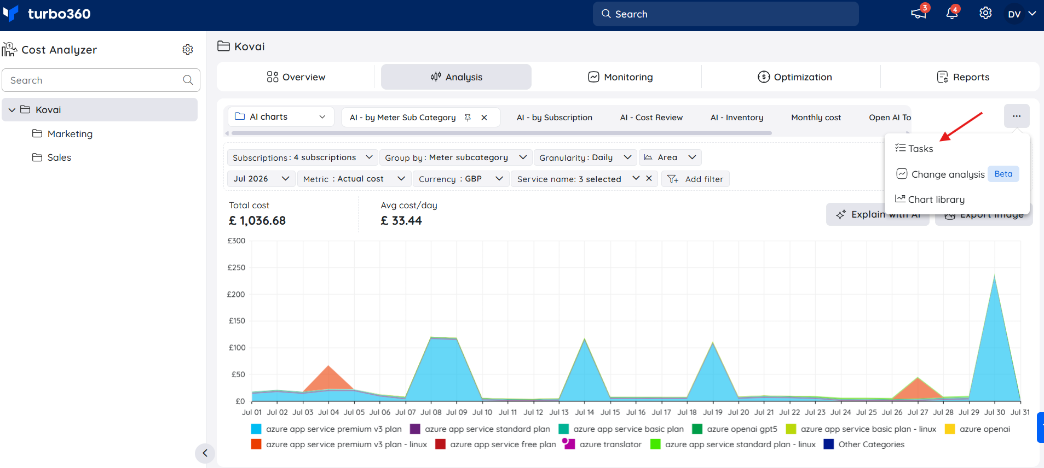Collapse the sidebar panel
Screen dimensions: 1044x468
click(205, 453)
